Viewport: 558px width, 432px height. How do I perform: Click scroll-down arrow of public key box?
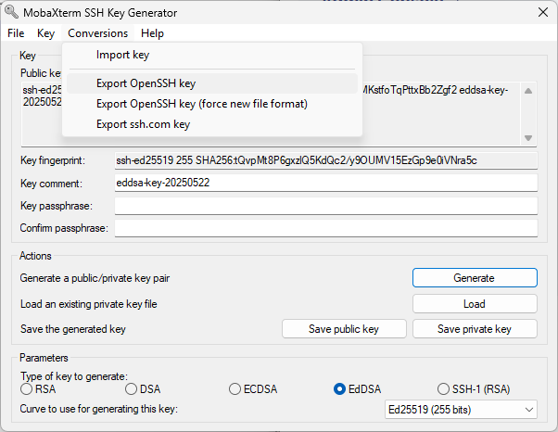tap(528, 138)
